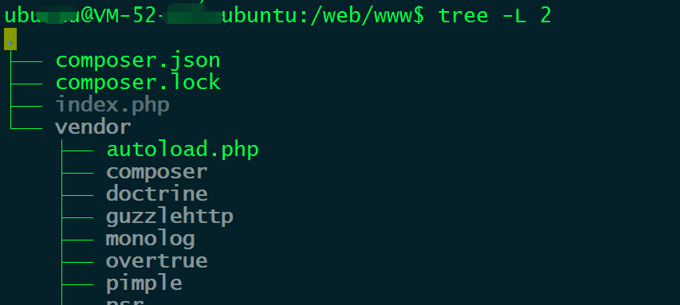Select the composer folder under vendor
Screen dimensions: 680x305
(x=156, y=173)
